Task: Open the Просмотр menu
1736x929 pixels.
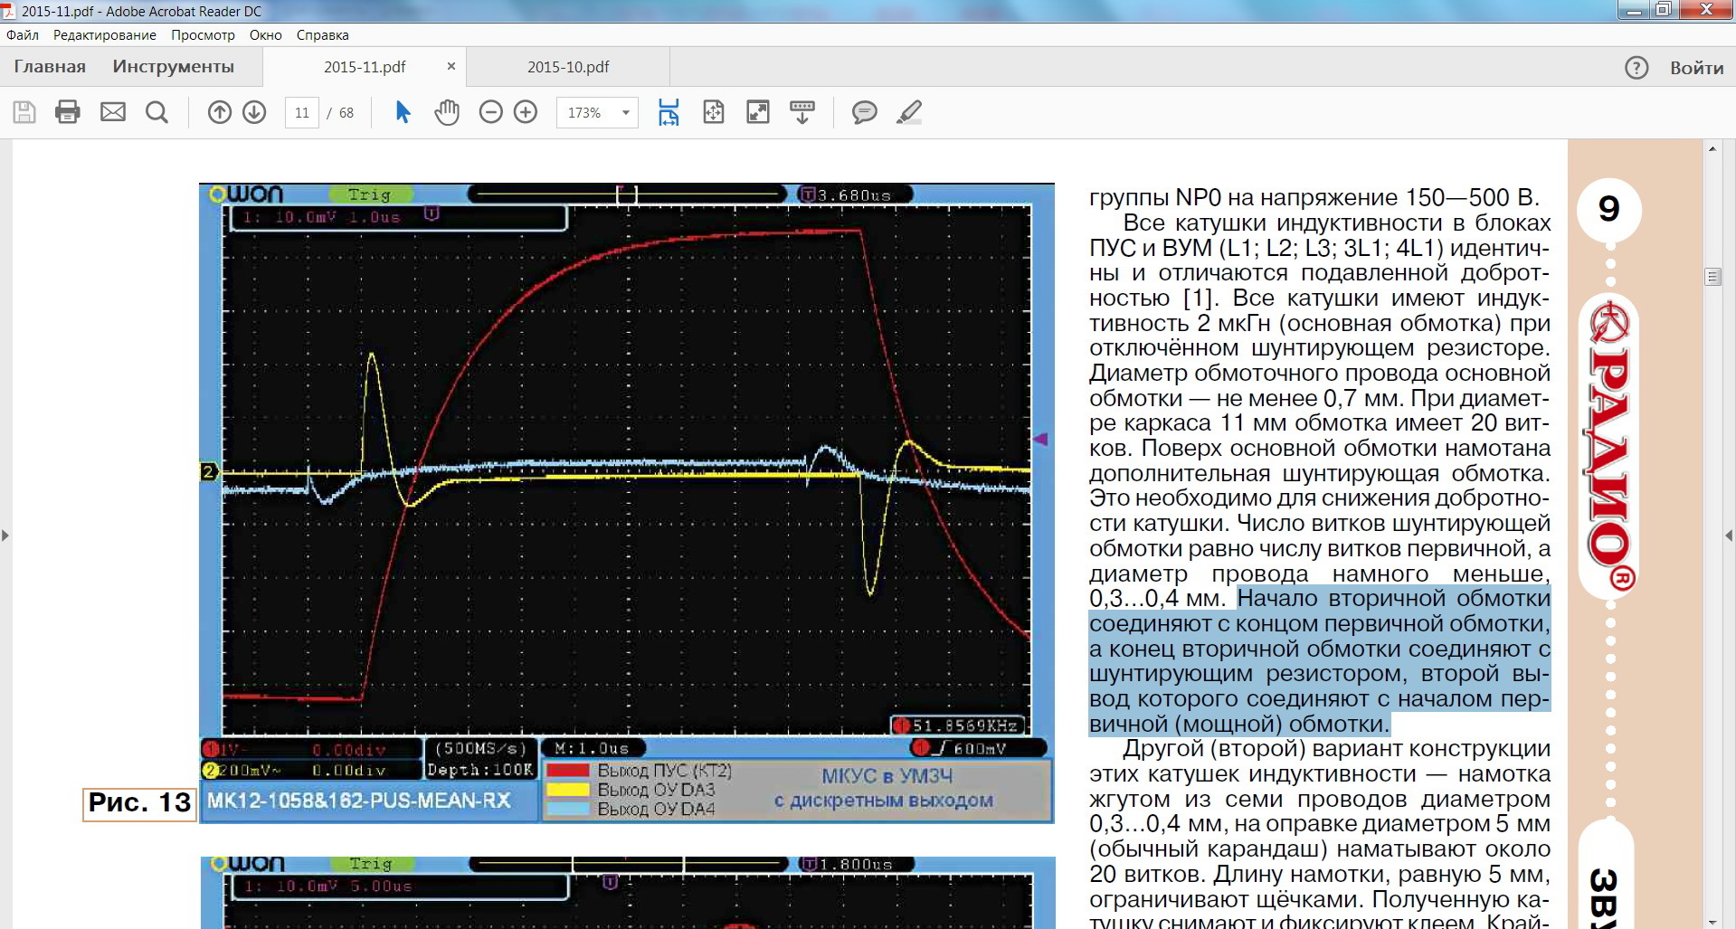Action: 203,35
